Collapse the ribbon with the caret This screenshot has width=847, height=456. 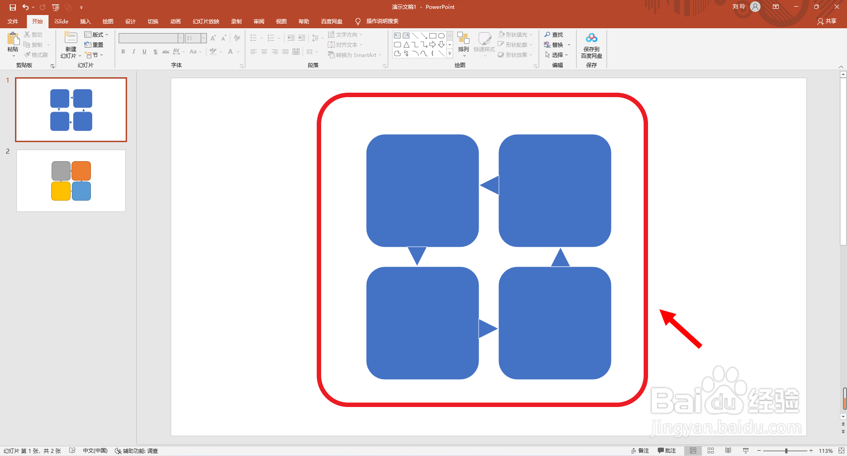point(841,67)
